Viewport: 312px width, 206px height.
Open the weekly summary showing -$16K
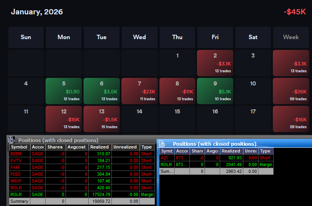click(x=291, y=119)
